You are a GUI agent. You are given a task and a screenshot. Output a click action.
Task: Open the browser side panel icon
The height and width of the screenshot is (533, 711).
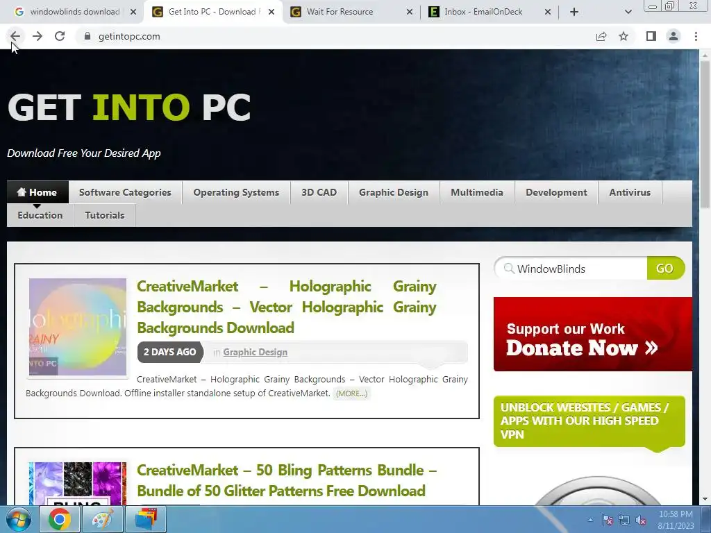(x=651, y=36)
